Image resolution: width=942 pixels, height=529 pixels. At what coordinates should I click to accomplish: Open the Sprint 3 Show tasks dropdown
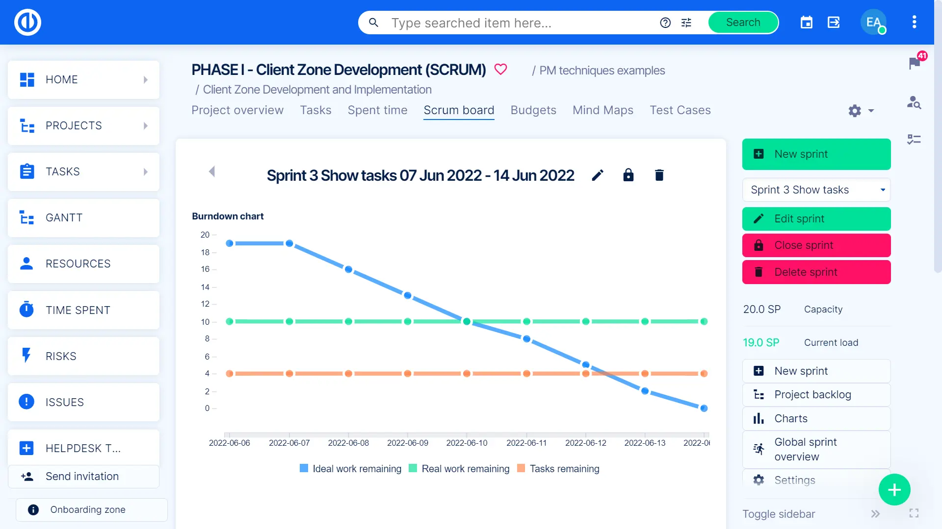816,190
